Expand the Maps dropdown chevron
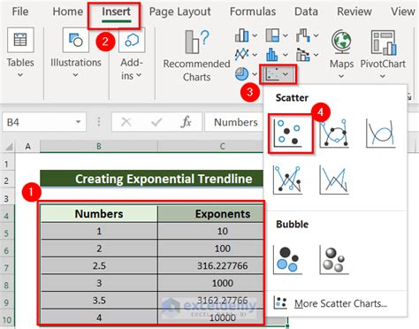The image size is (419, 329). point(341,76)
